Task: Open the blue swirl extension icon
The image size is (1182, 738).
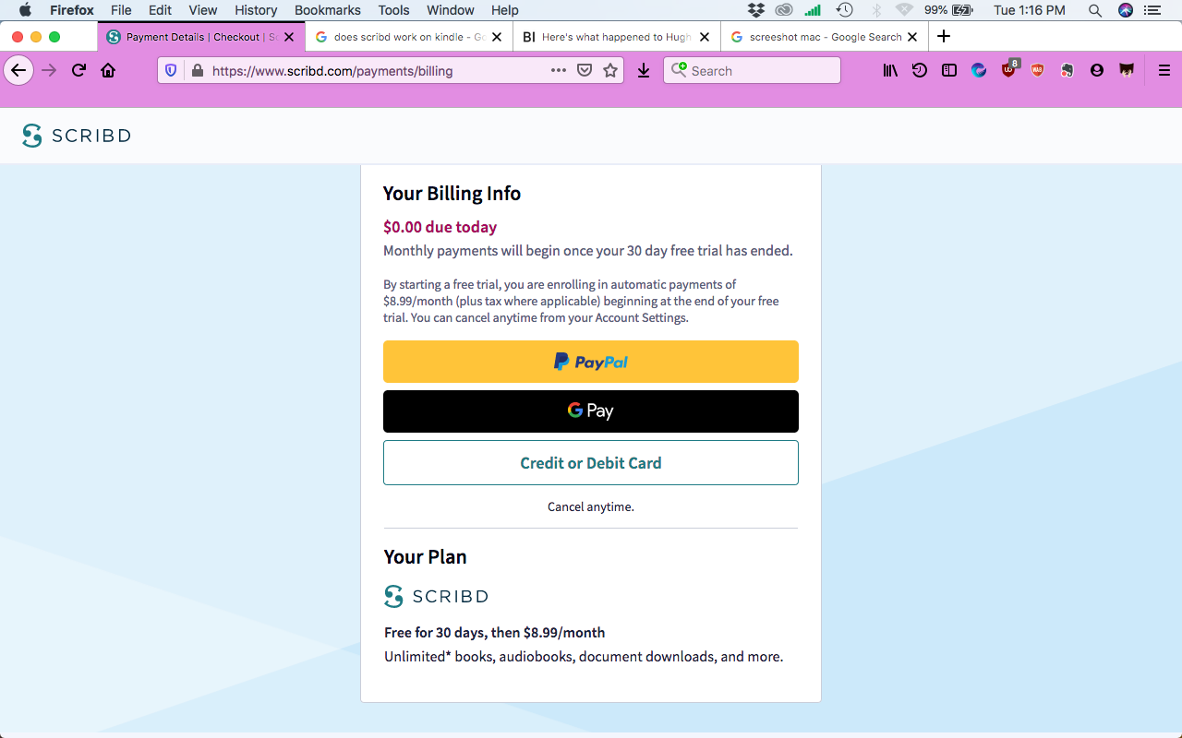Action: 979,70
